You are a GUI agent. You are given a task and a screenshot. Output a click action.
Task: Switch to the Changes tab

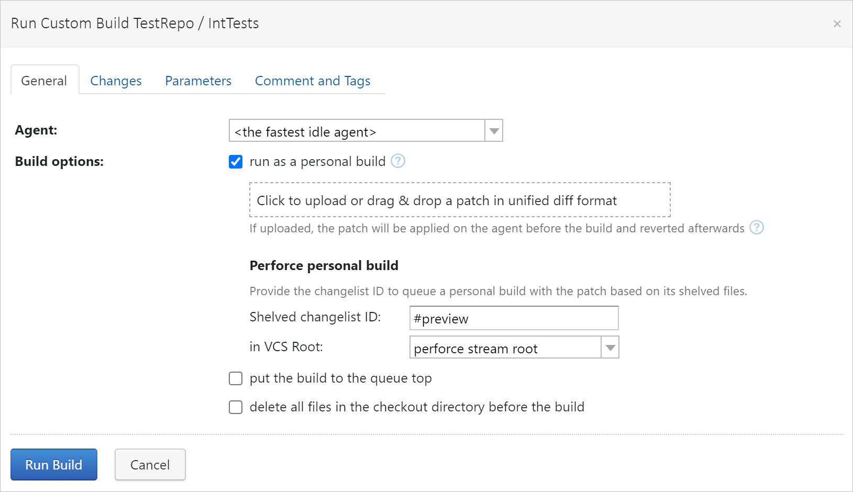pos(116,81)
